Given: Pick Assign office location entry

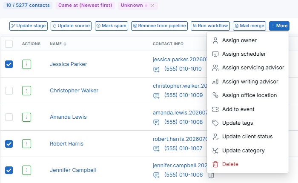Looking at the screenshot, I should 248,95.
